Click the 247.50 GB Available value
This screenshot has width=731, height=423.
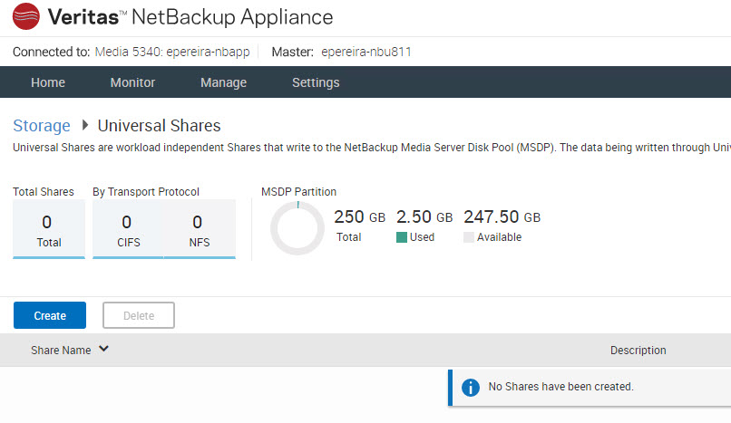point(502,216)
